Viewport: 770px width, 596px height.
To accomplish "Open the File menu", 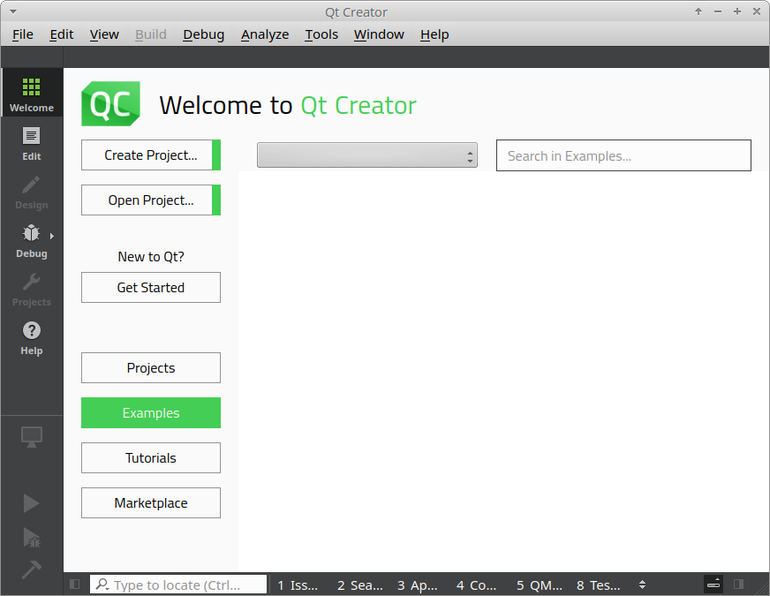I will point(23,34).
